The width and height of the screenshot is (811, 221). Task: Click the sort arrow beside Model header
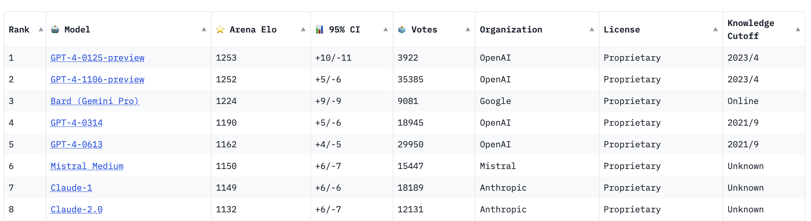204,30
